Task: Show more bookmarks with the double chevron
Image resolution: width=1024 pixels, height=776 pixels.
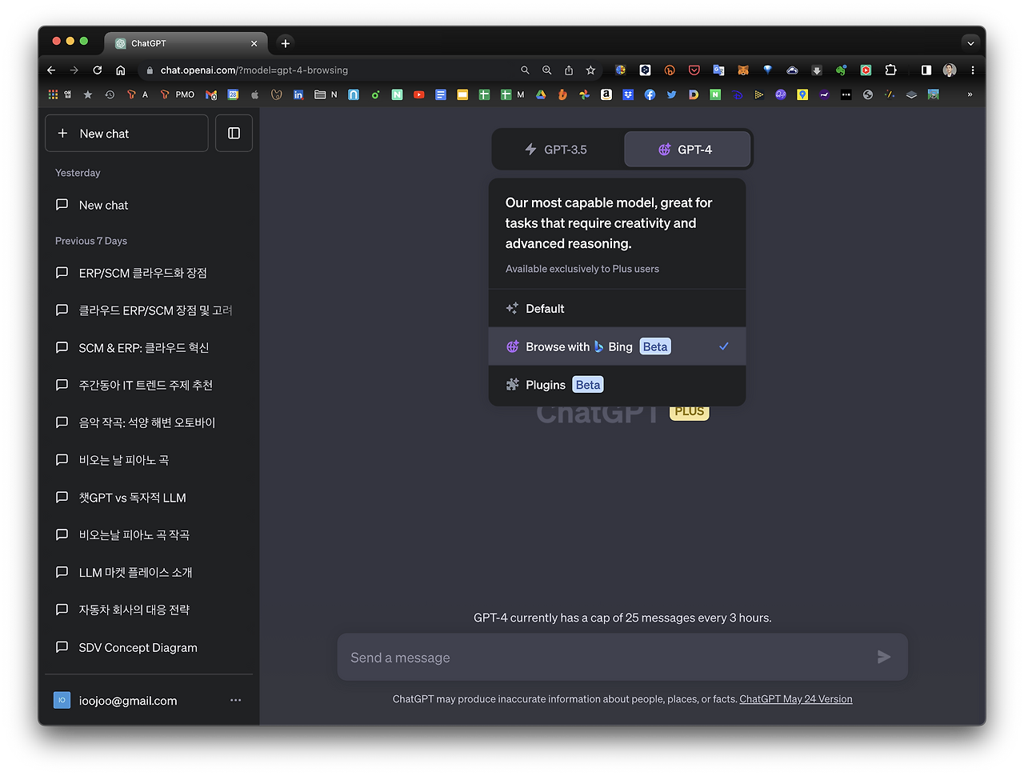Action: [970, 94]
